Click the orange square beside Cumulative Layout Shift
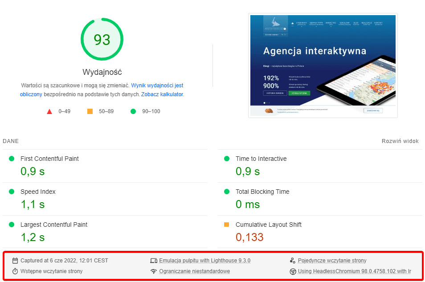 pyautogui.click(x=226, y=225)
